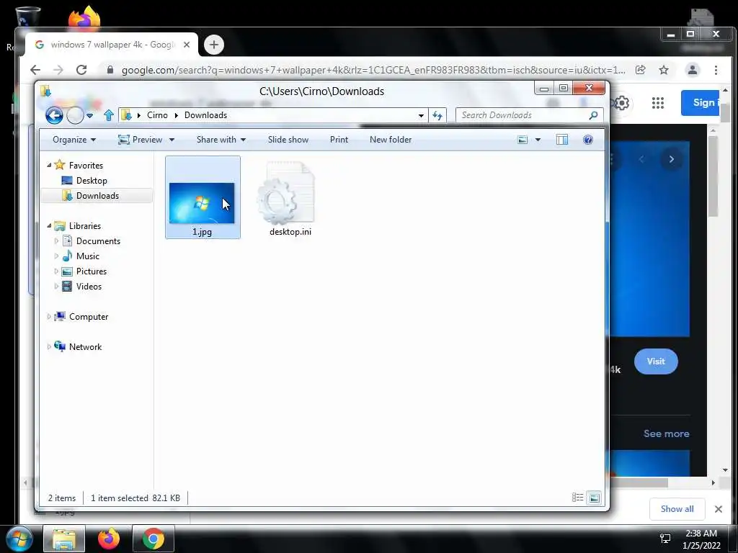Open a new Chrome tab
Screen dimensions: 738x553
coord(213,45)
